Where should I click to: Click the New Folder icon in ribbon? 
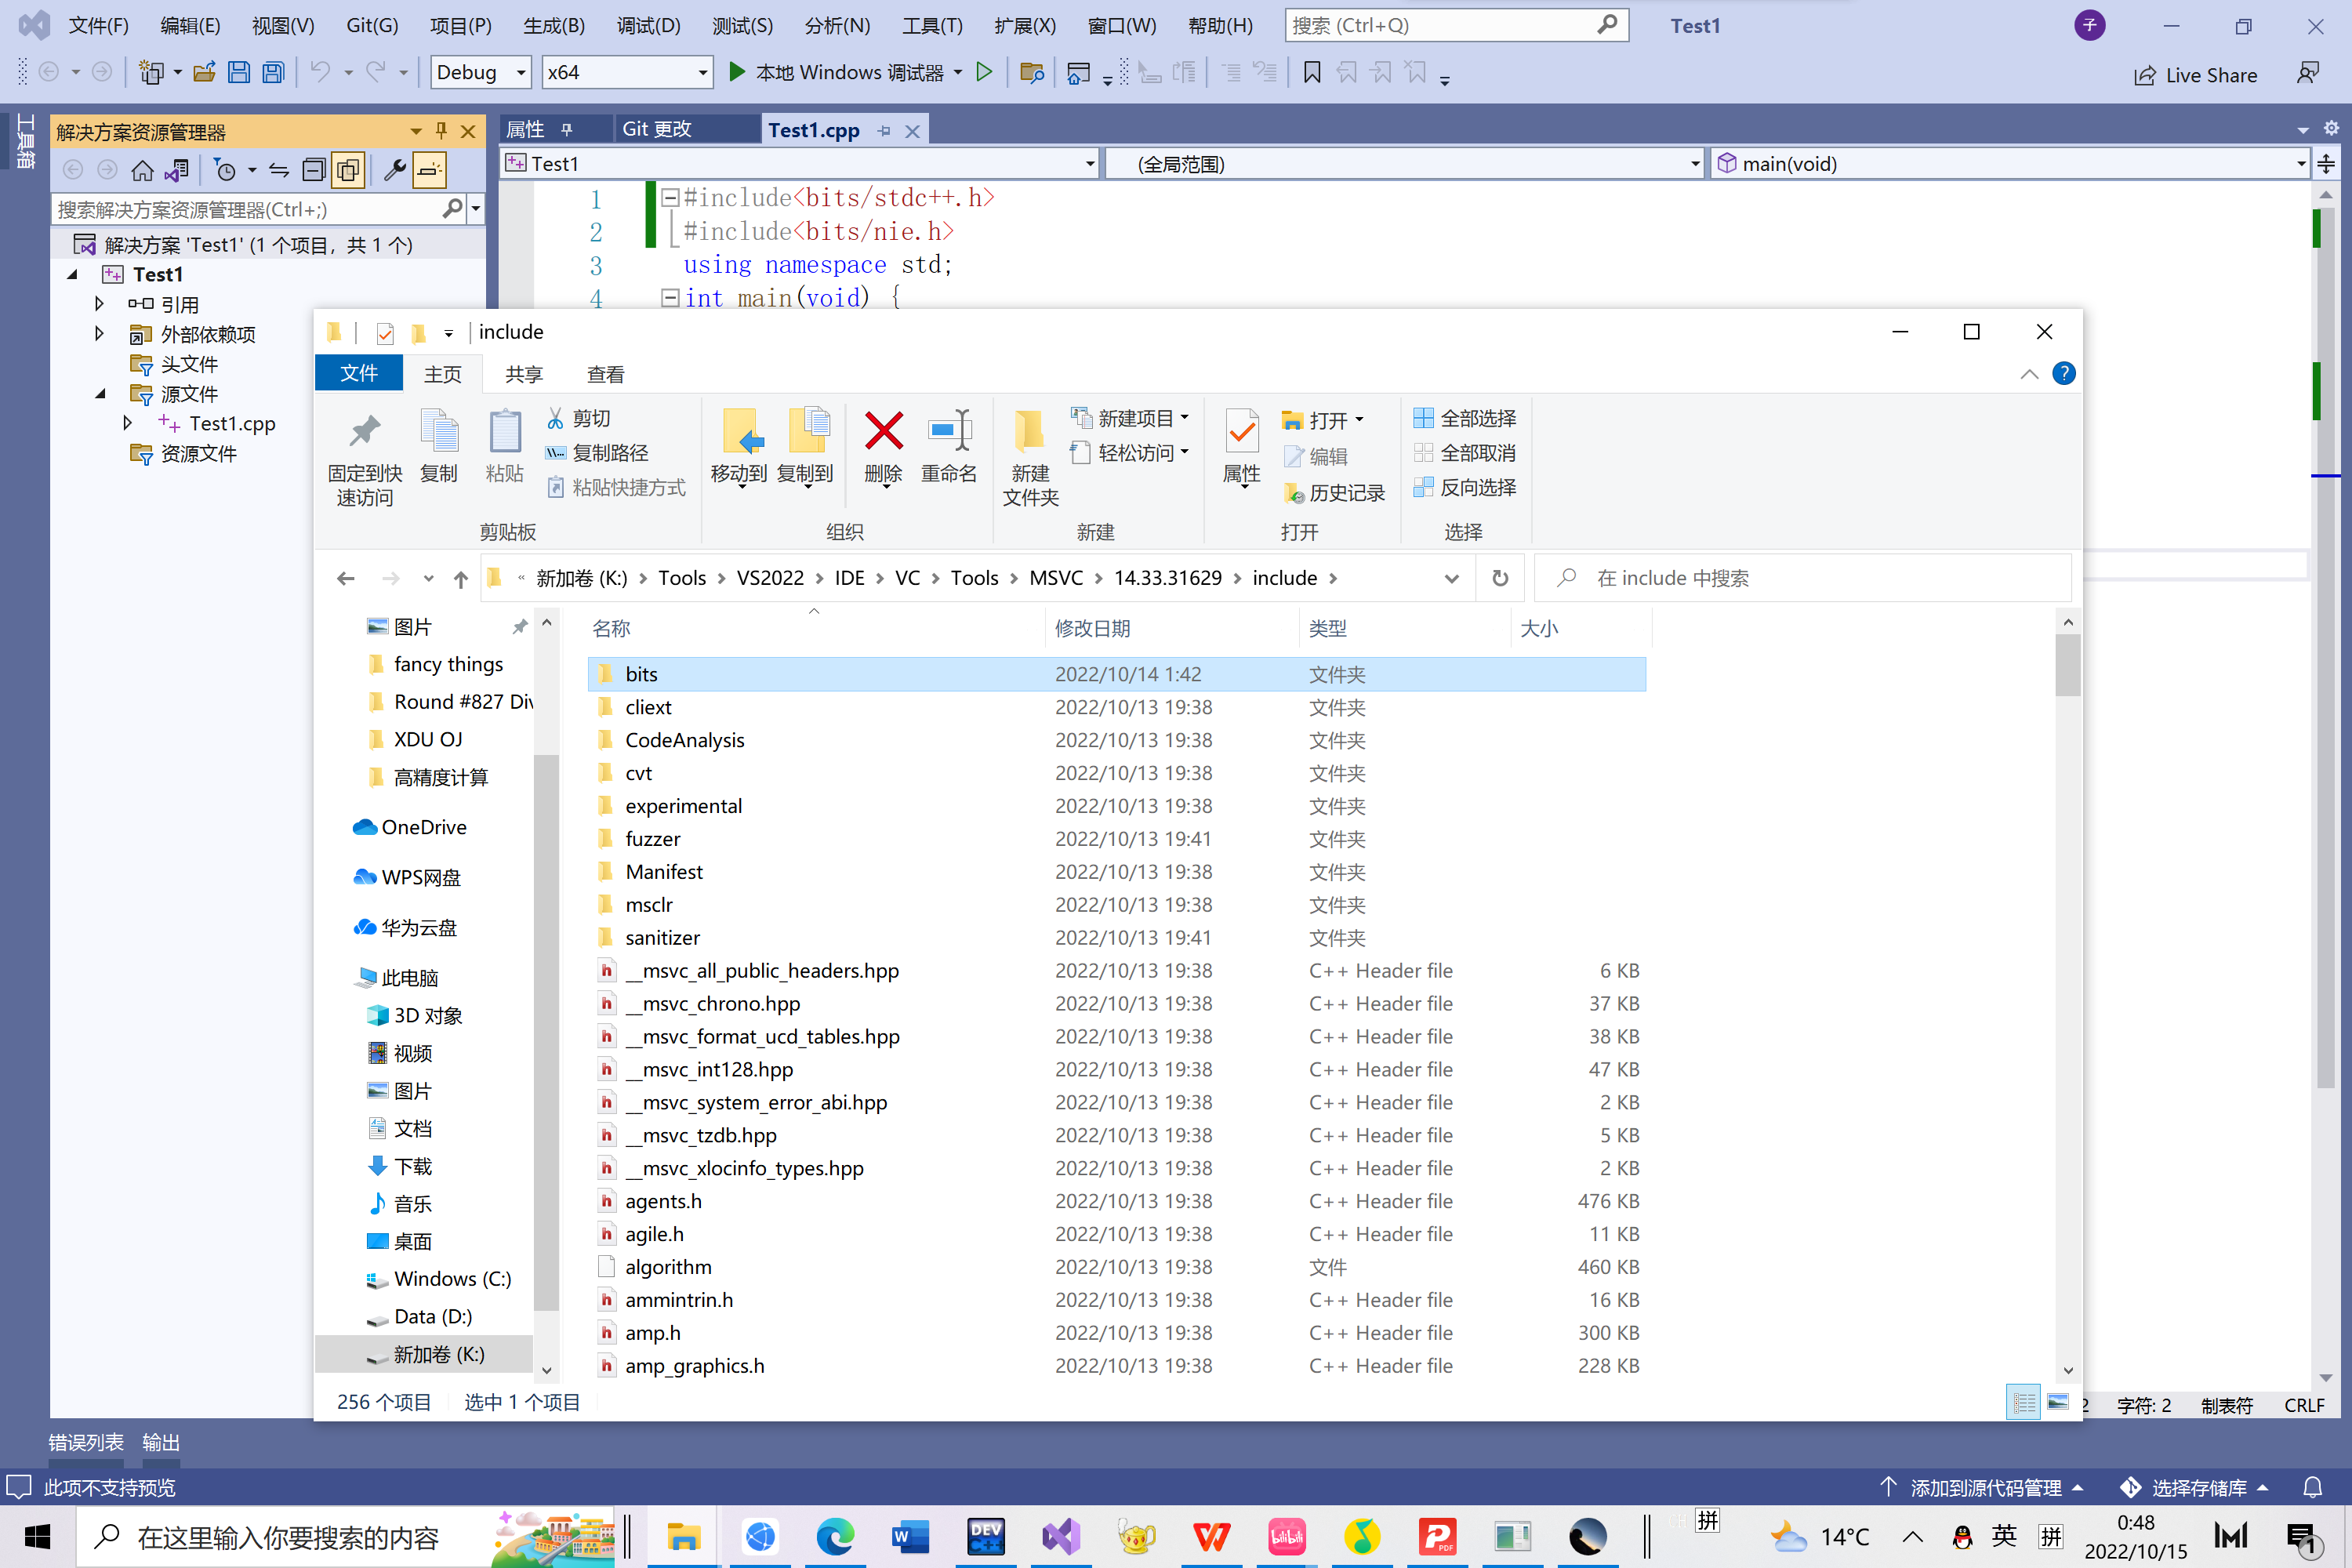[1029, 432]
